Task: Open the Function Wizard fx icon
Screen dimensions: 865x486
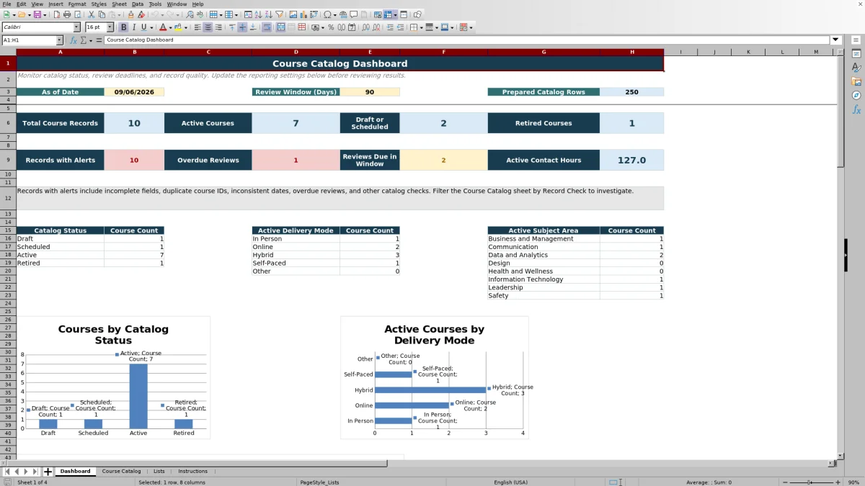Action: pos(73,40)
